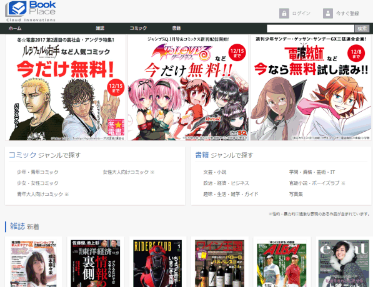Open the 書籍 menu item
373x287 pixels.
(x=176, y=28)
